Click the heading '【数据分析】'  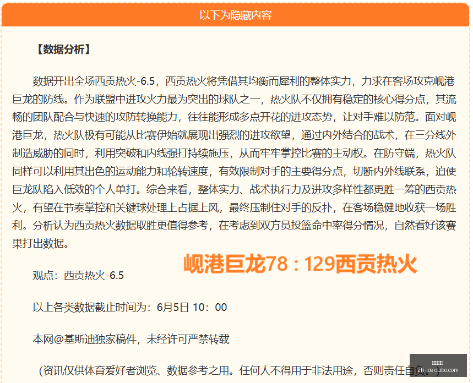coord(63,49)
